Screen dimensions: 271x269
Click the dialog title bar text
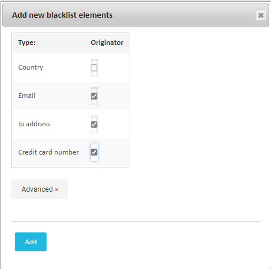(x=62, y=15)
